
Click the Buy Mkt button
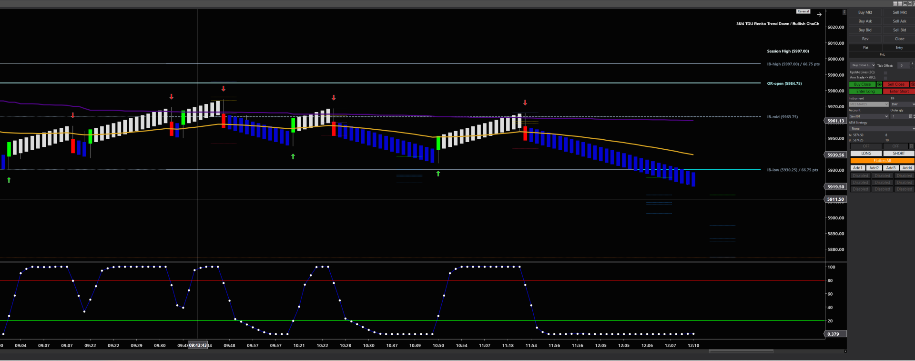(865, 12)
